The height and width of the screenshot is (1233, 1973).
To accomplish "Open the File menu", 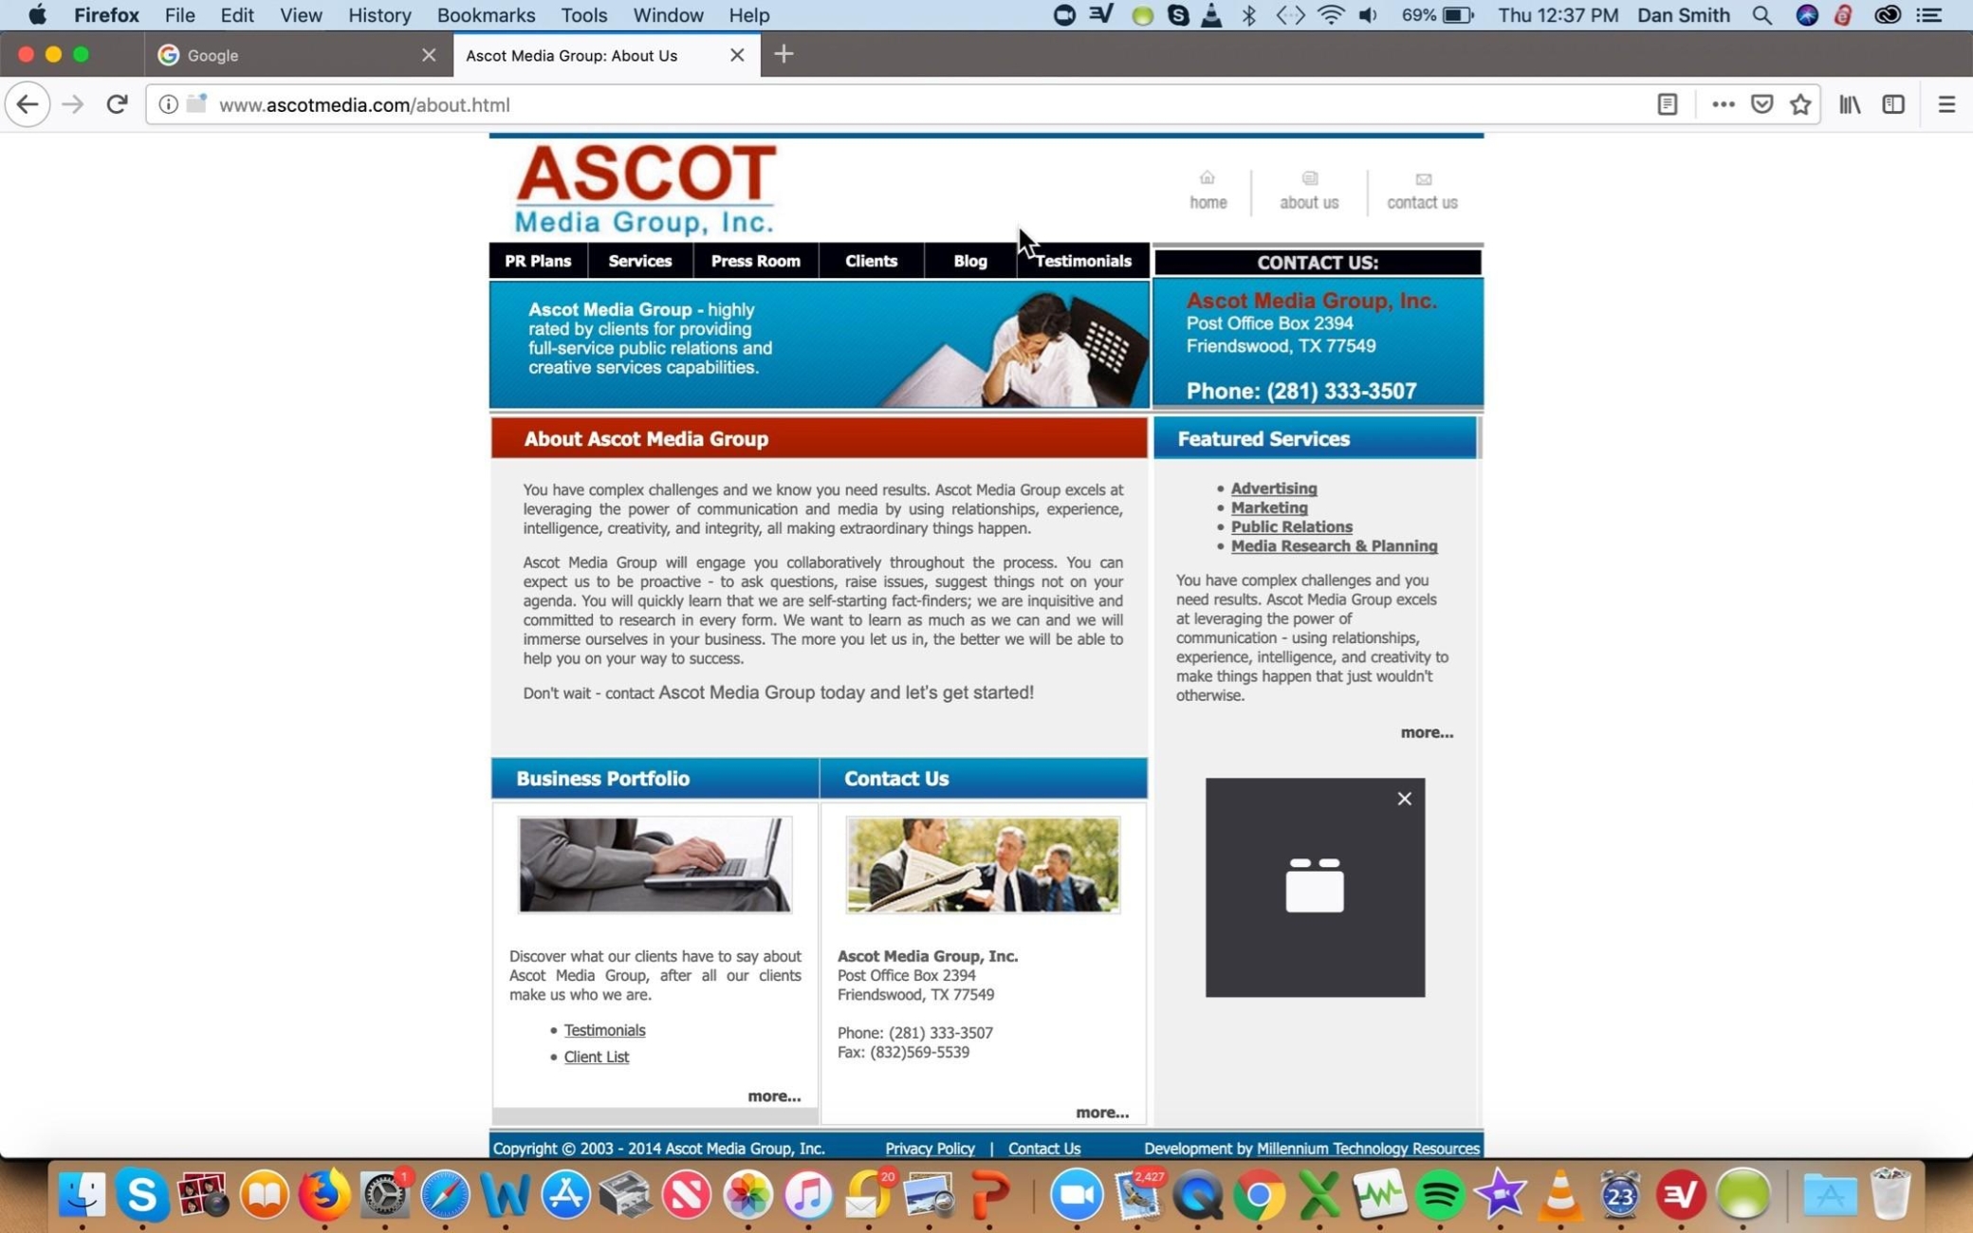I will 179,15.
